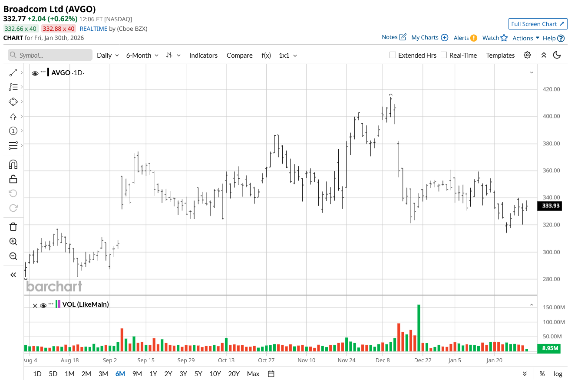This screenshot has height=380, width=568.
Task: Open the AVGO series options ellipsis
Action: pyautogui.click(x=43, y=72)
